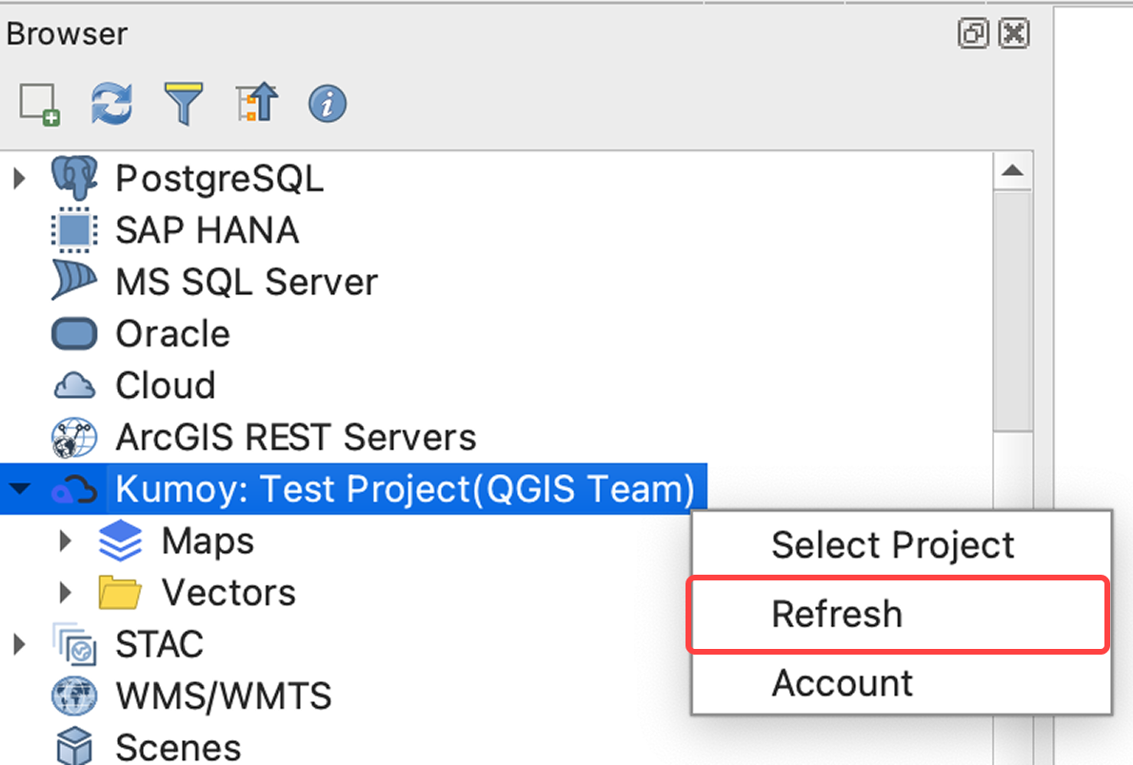This screenshot has height=765, width=1133.
Task: Click the Oracle database icon
Action: click(74, 333)
